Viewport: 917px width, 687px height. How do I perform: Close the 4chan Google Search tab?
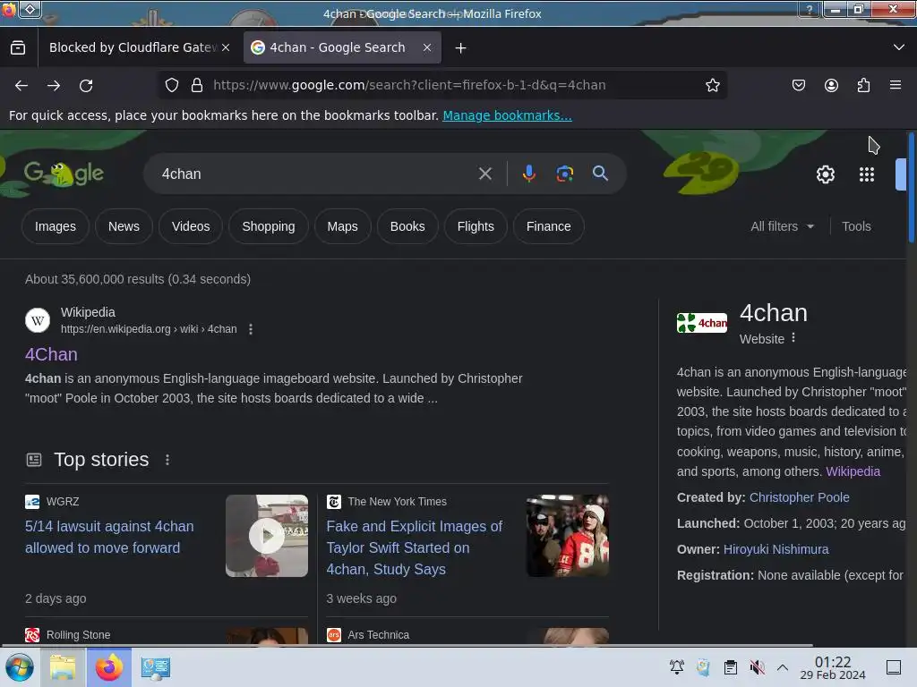(427, 48)
